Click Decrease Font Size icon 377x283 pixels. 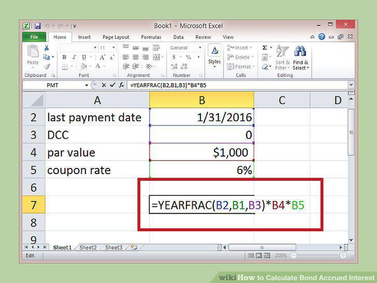pyautogui.click(x=112, y=57)
